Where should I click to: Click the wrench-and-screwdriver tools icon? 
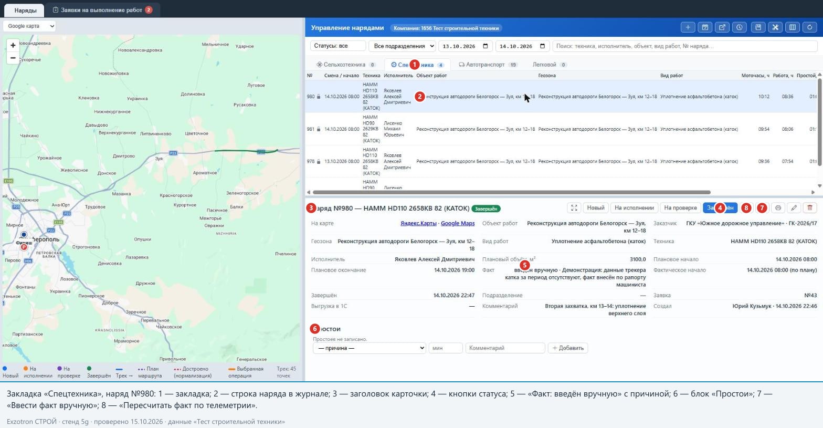point(775,27)
